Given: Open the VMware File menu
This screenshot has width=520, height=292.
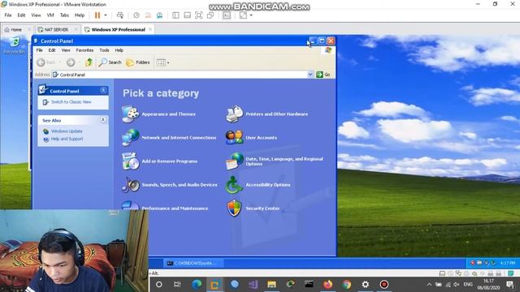Looking at the screenshot, I should pyautogui.click(x=8, y=15).
